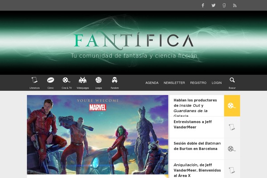Open article Aniquilación, de Jeff VanderMeer

coord(197,170)
